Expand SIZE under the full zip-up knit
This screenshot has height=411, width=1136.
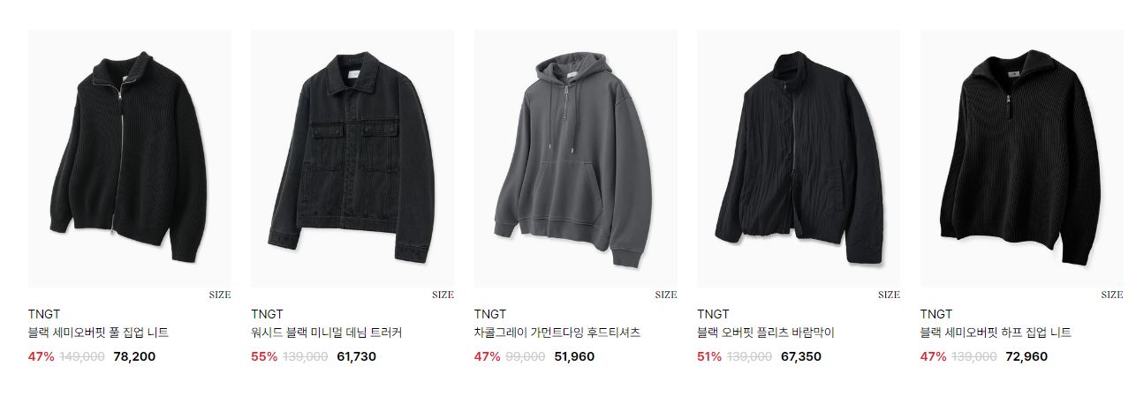220,295
